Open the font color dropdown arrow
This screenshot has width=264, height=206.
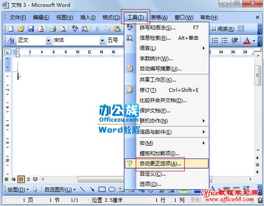click(x=254, y=41)
